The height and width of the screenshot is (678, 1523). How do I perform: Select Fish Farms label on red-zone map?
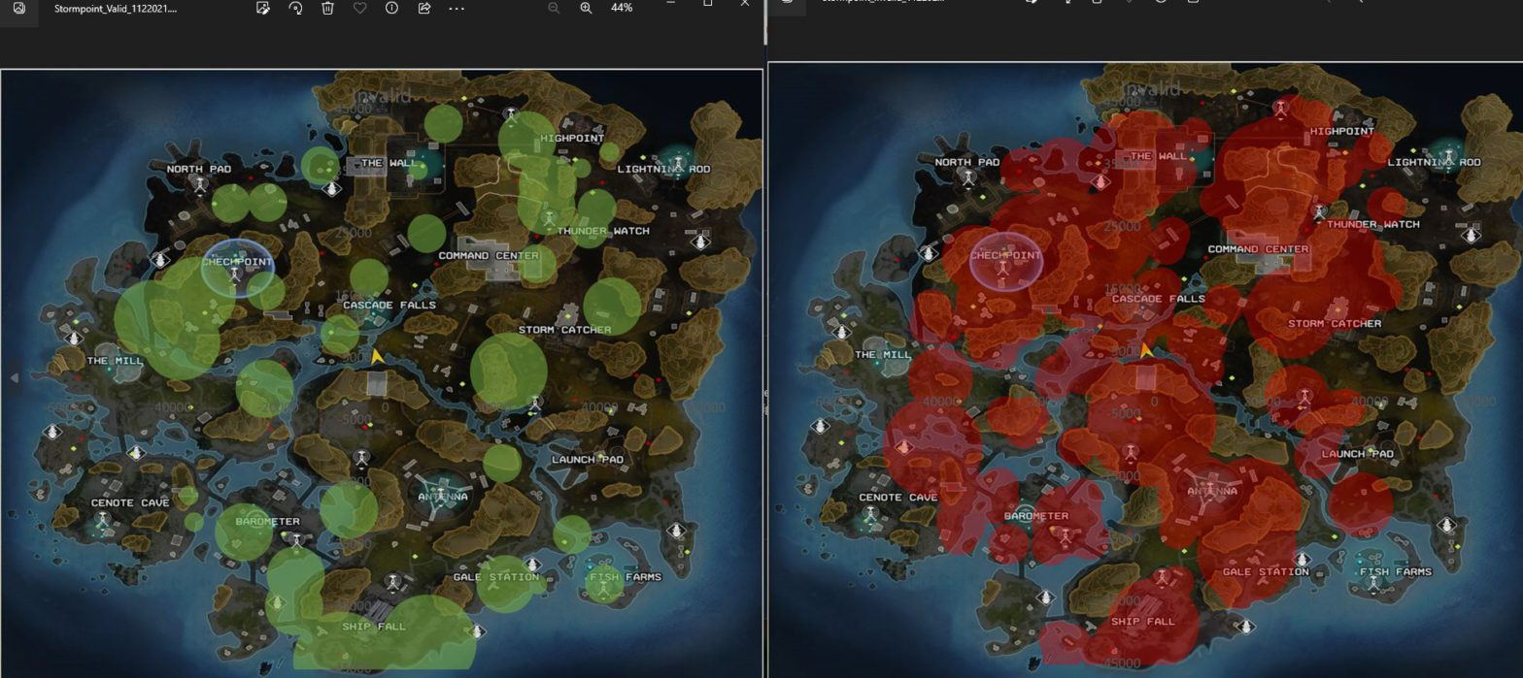1395,572
